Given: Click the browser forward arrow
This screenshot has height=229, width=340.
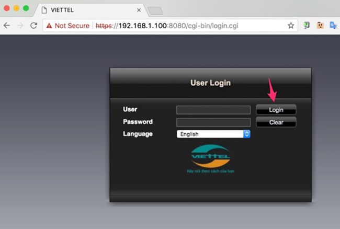Looking at the screenshot, I should (20, 25).
